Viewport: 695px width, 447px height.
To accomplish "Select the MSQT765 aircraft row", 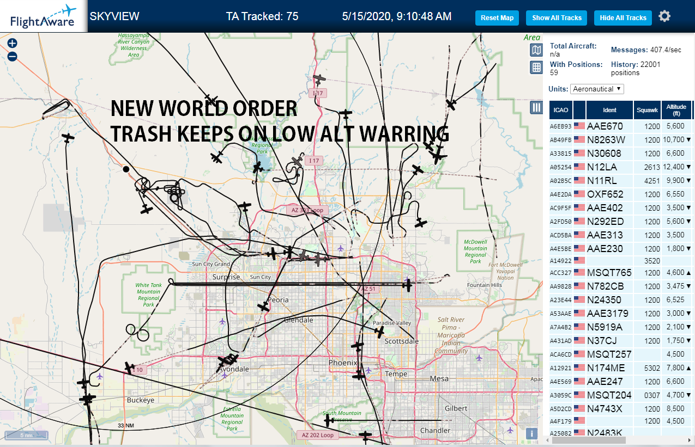I will pyautogui.click(x=621, y=273).
